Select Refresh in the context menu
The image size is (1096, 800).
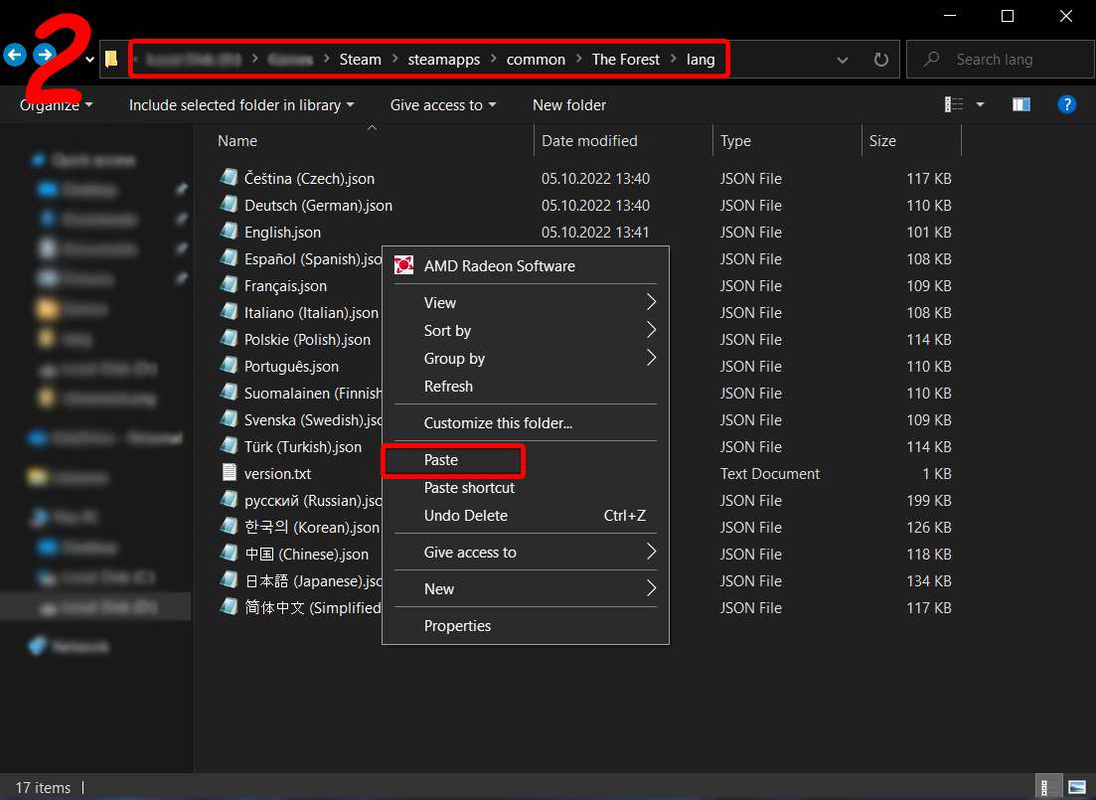click(x=448, y=387)
